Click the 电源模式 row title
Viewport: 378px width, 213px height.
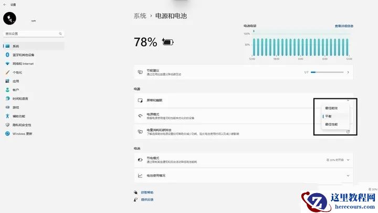pyautogui.click(x=153, y=114)
